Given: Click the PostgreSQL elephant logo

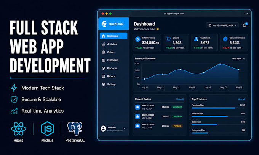Looking at the screenshot, I should (75, 128).
